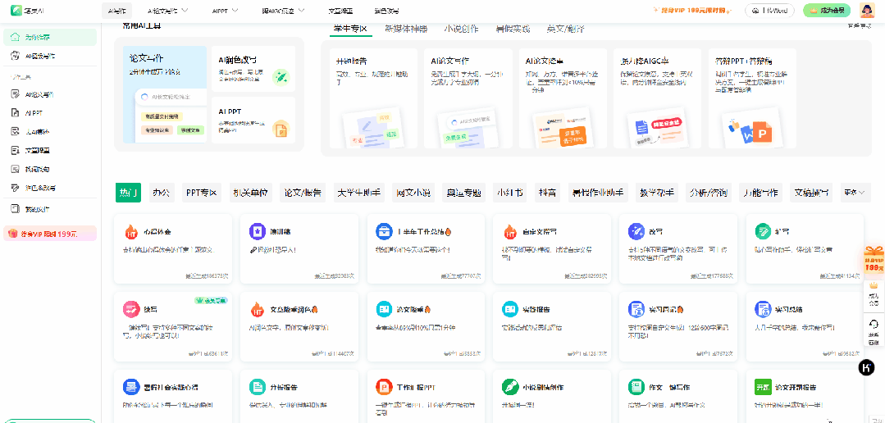Open 文章降重 in the top nav
Viewport: 885px width, 423px height.
coord(341,11)
